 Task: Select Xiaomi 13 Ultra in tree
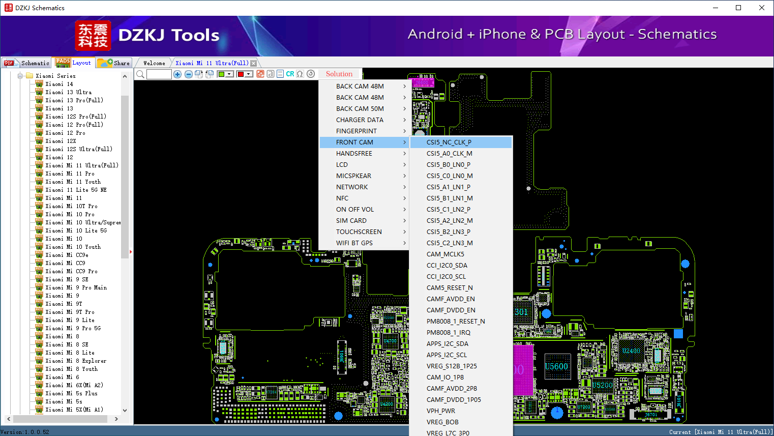(69, 93)
